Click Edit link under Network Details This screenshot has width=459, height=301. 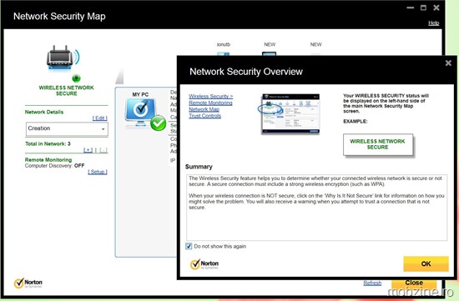(100, 118)
